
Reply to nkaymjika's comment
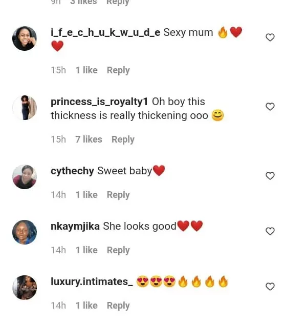pos(118,250)
